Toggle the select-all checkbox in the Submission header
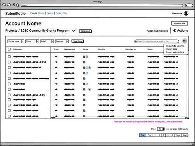This screenshot has width=195, height=146. click(9, 49)
